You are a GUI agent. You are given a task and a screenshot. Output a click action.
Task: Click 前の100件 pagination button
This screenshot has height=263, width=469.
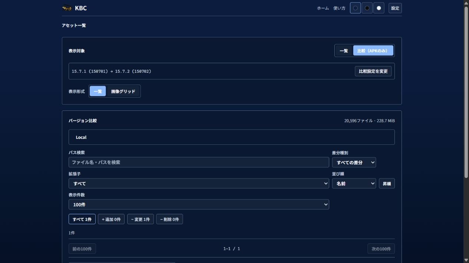tap(82, 249)
